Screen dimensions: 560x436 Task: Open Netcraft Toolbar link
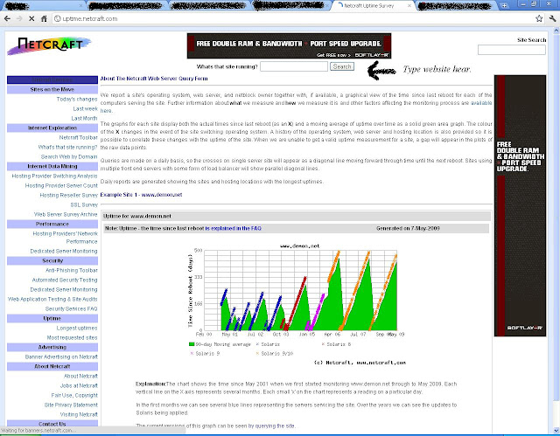[x=78, y=137]
